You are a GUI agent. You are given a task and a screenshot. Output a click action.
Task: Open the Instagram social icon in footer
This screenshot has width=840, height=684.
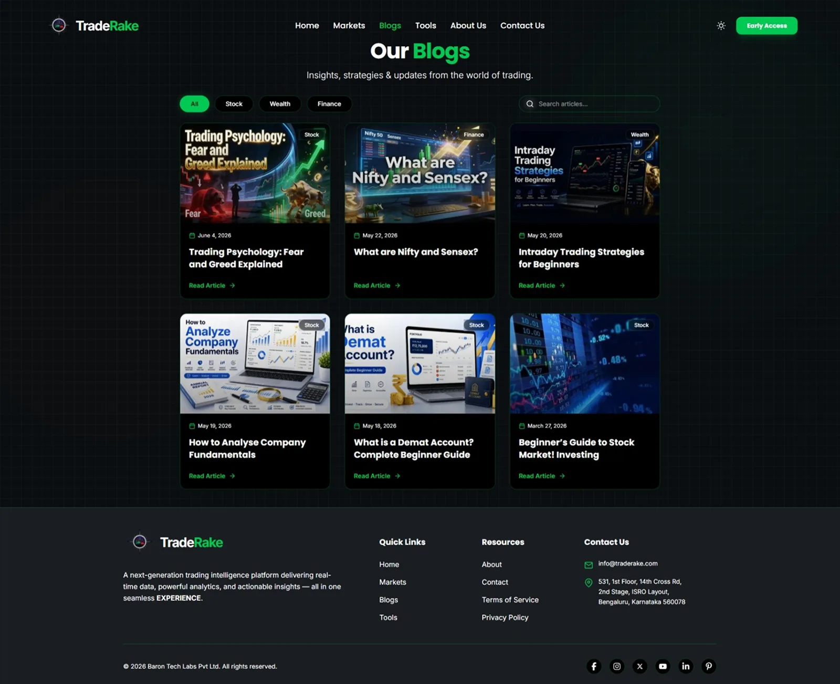tap(617, 666)
